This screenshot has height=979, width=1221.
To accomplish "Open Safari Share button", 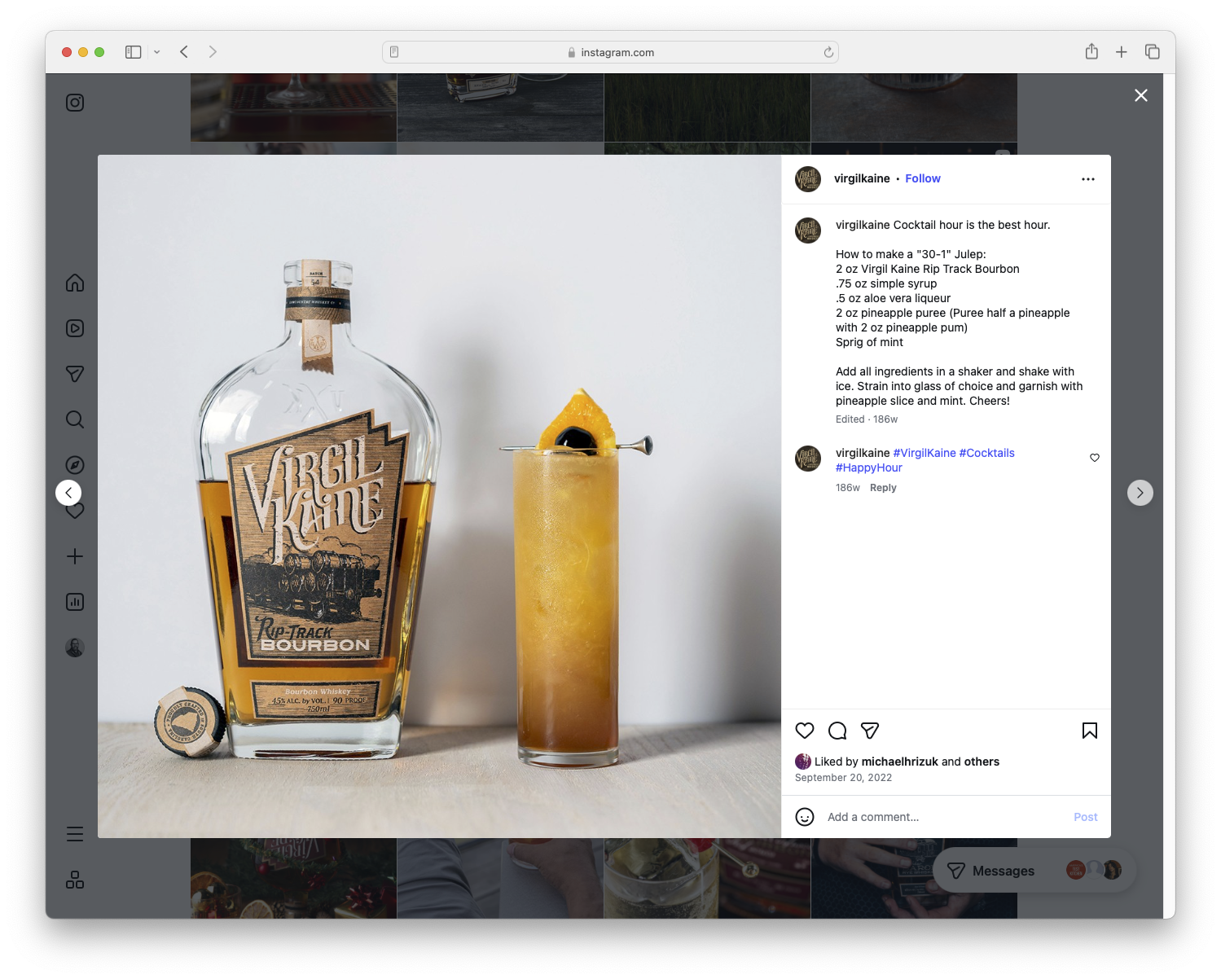I will coord(1091,51).
